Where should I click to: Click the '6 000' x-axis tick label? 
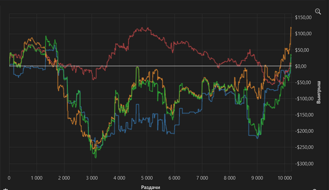[174, 178]
